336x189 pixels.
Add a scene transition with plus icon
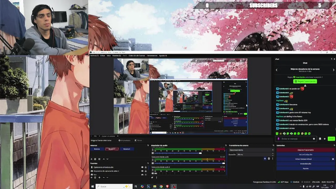(x=265, y=159)
